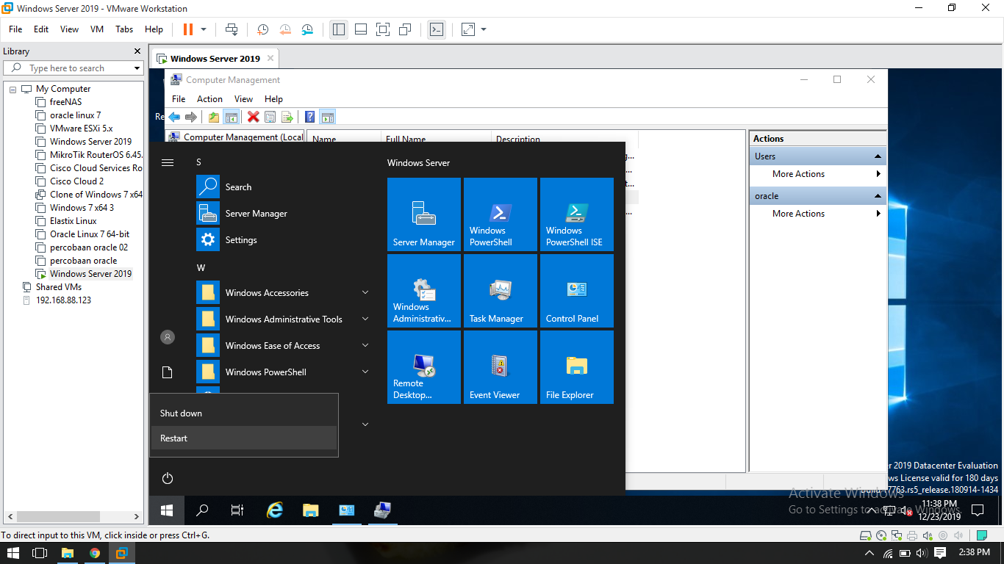Image resolution: width=1004 pixels, height=564 pixels.
Task: Expand Windows Administrative Tools in Start menu
Action: (x=284, y=319)
